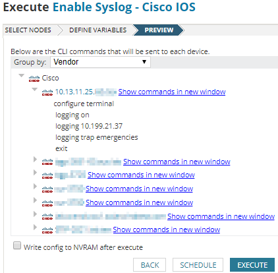
Task: Go to the Select Nodes step
Action: click(28, 30)
